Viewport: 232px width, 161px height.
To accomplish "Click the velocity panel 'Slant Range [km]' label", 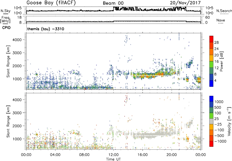I will tap(8, 121).
